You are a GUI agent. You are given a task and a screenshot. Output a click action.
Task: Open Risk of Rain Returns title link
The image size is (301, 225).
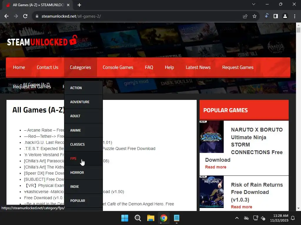257,192
